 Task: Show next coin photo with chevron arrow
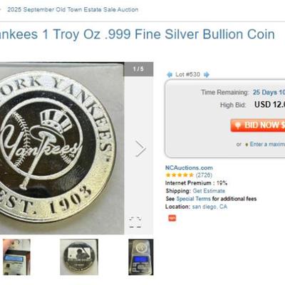(140, 149)
